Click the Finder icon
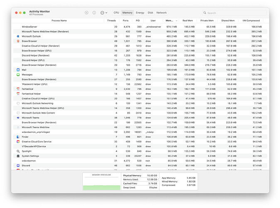Viewport: 280px width, 208px height. [18, 137]
